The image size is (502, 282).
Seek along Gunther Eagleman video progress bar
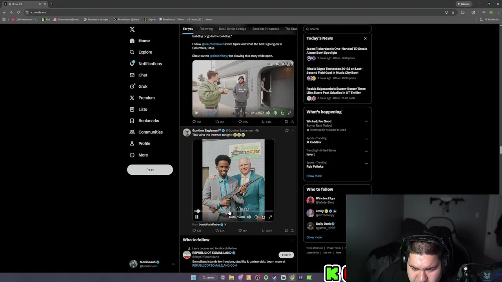[x=233, y=211]
